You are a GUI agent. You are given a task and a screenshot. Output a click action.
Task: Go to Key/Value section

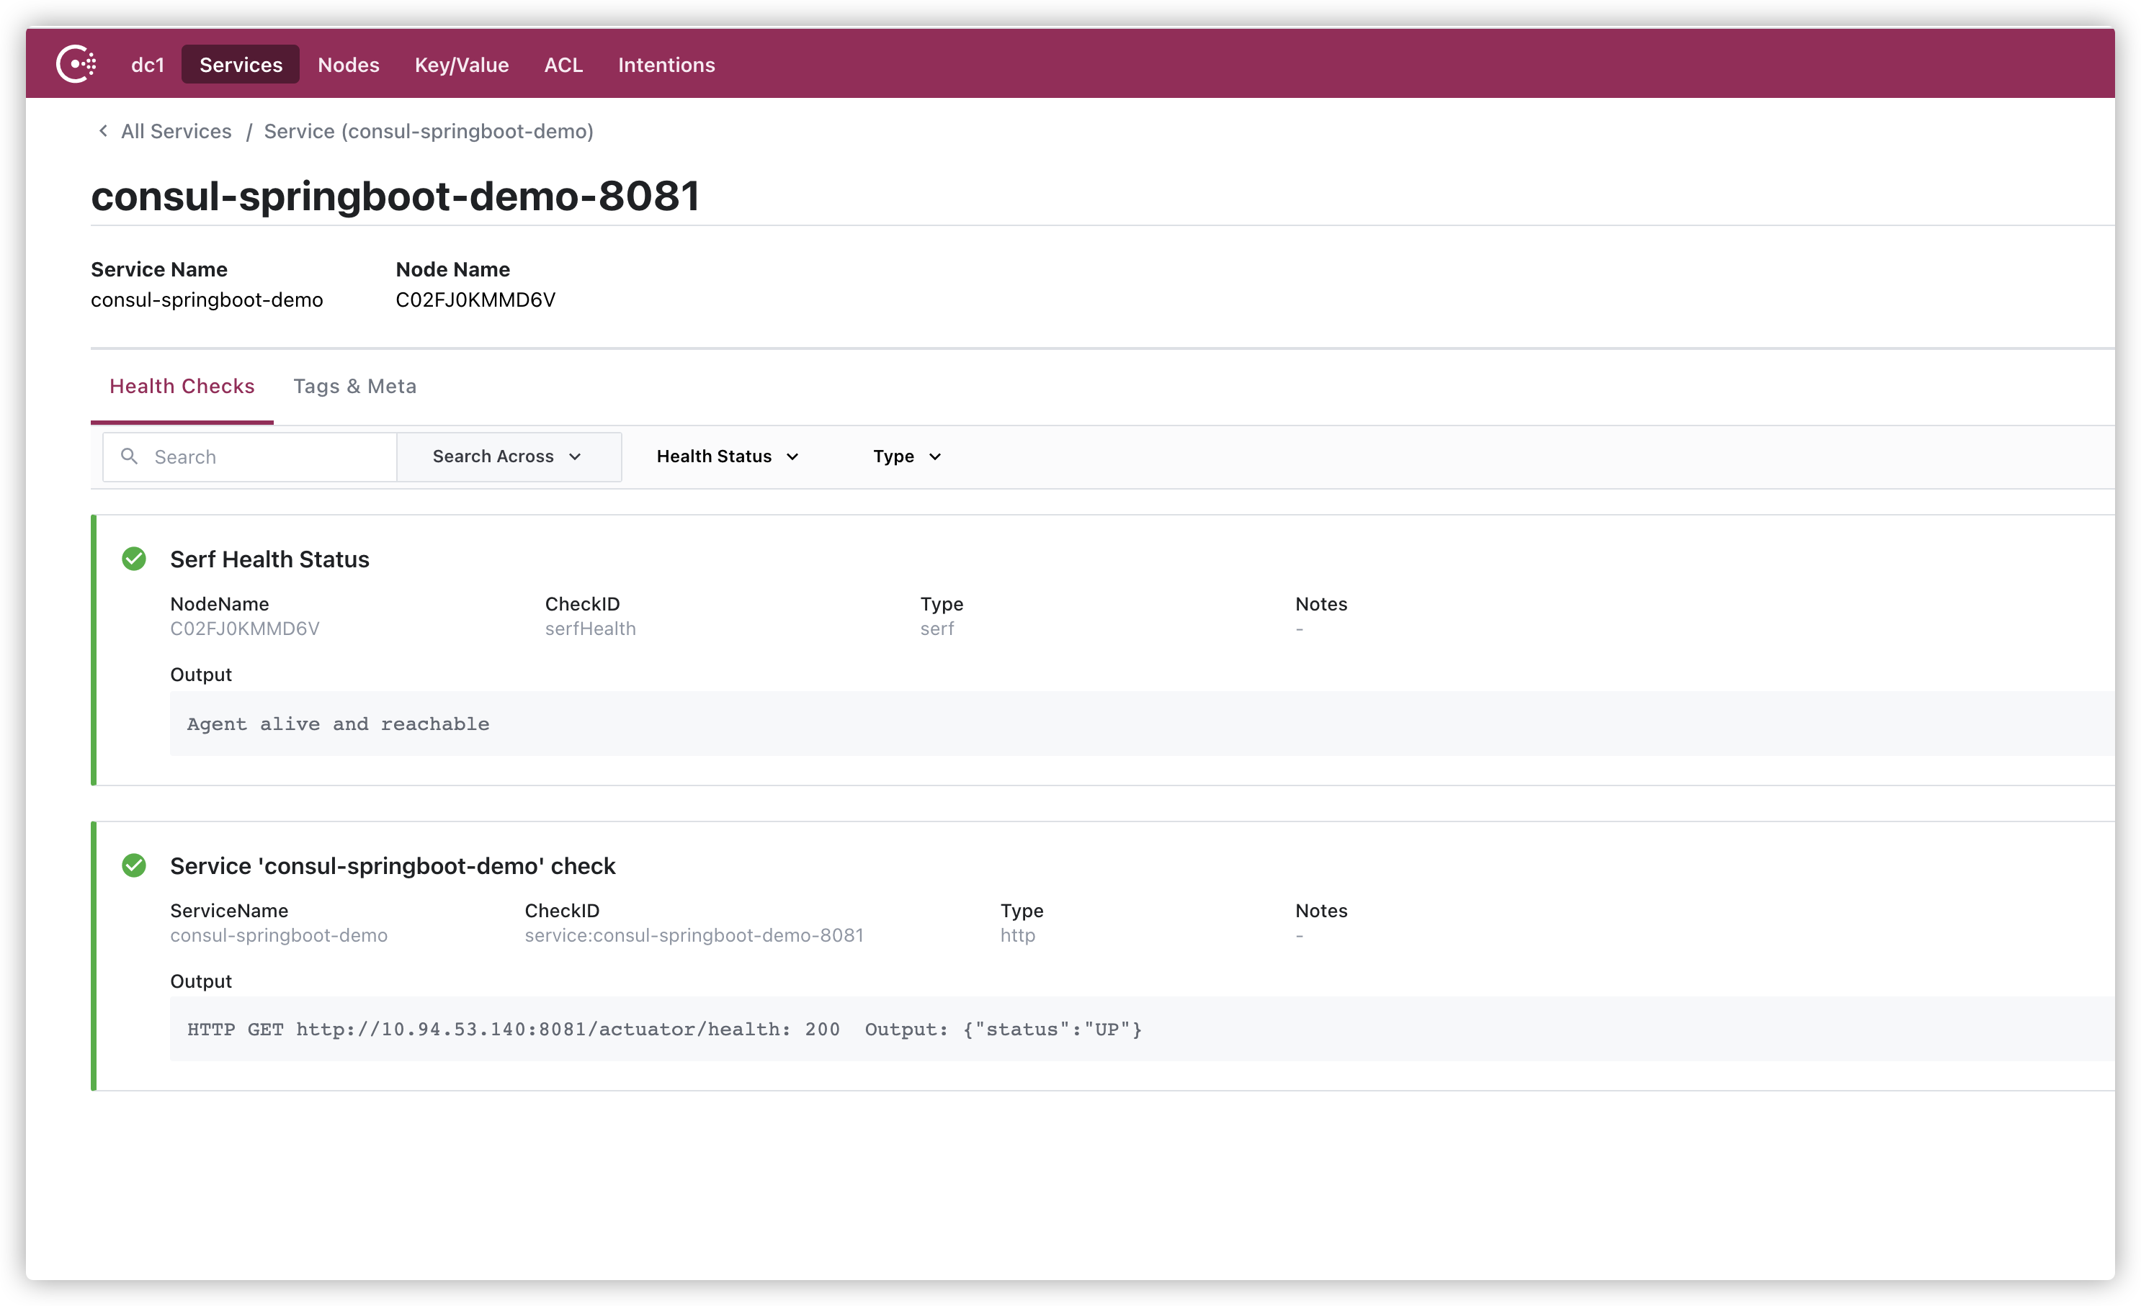point(461,65)
